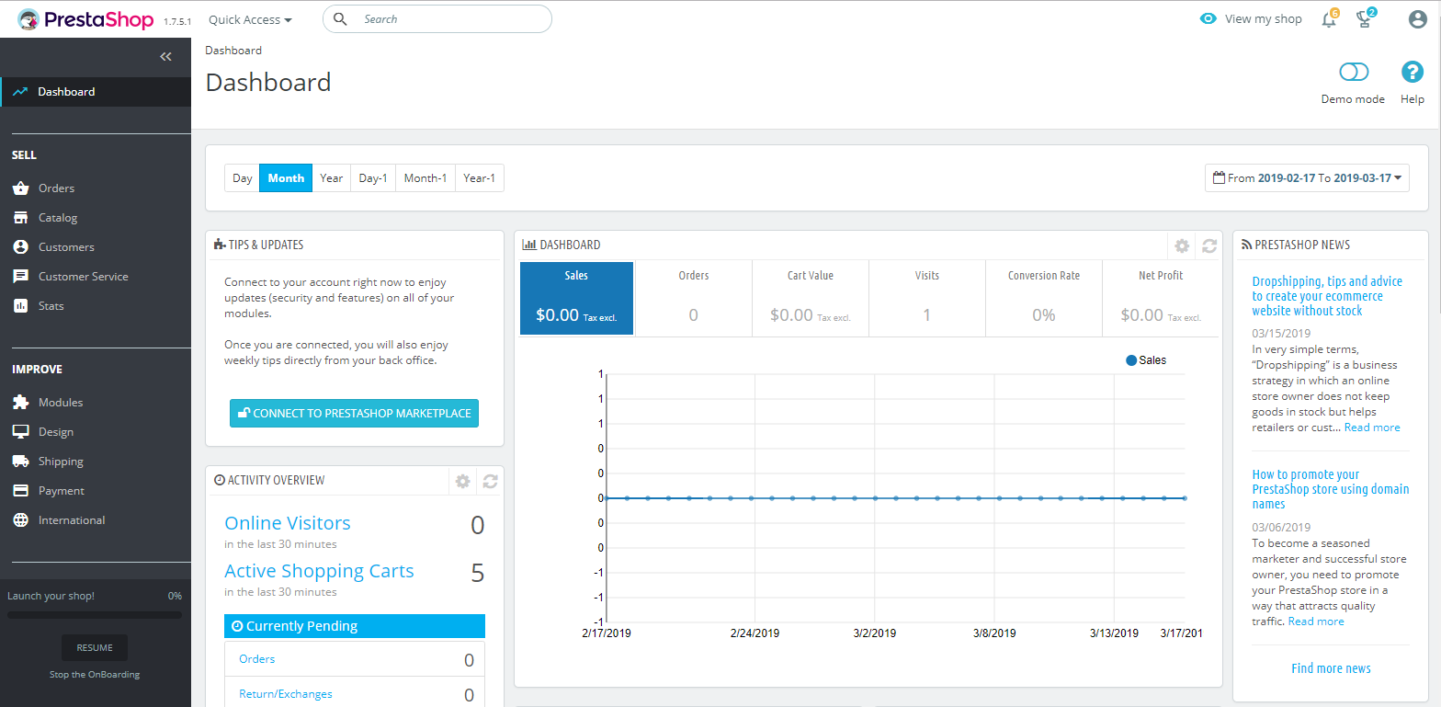Click Stop the OnBoarding link
This screenshot has width=1441, height=707.
click(95, 675)
